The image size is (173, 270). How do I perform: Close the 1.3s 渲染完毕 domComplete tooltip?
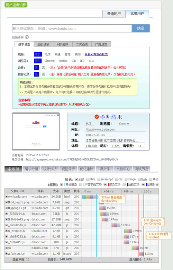point(163,219)
